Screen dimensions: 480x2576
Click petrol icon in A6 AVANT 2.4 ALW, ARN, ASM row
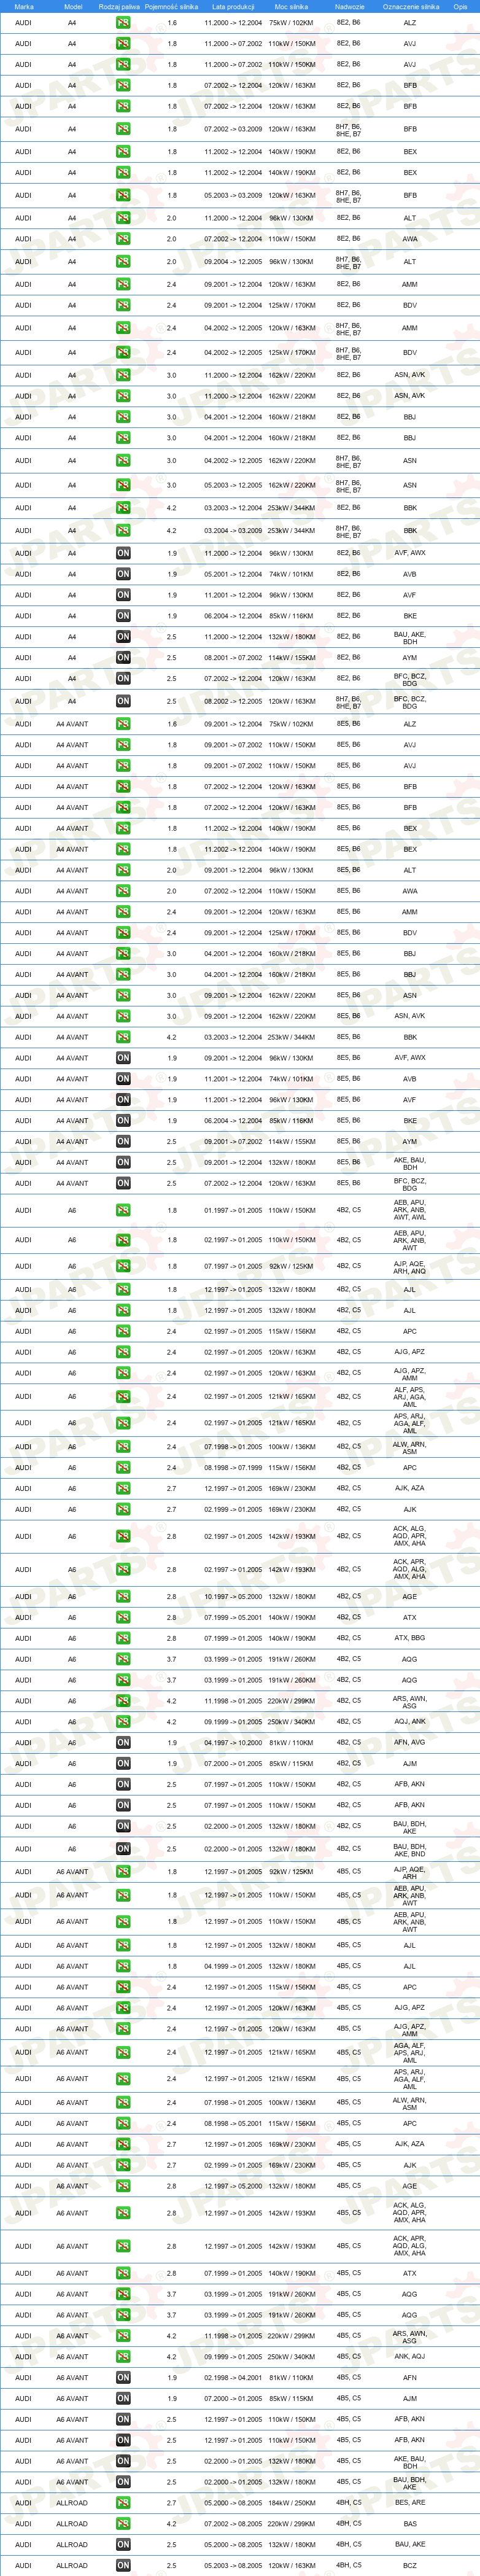123,2102
